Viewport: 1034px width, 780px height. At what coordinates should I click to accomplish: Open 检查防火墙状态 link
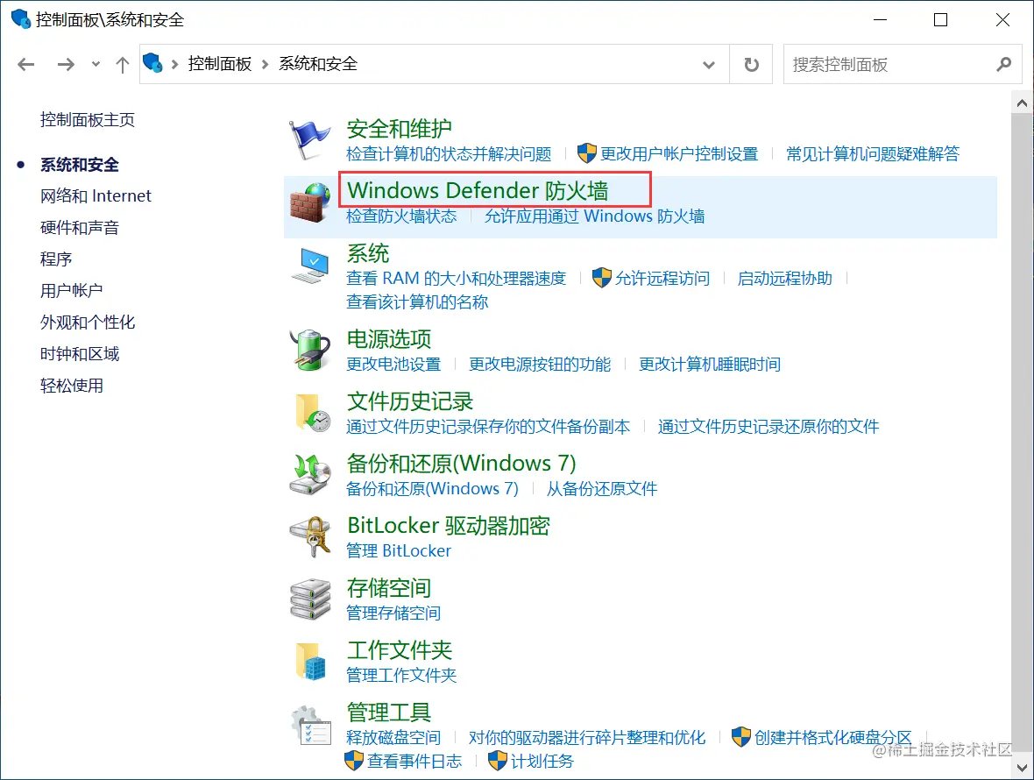click(x=401, y=216)
